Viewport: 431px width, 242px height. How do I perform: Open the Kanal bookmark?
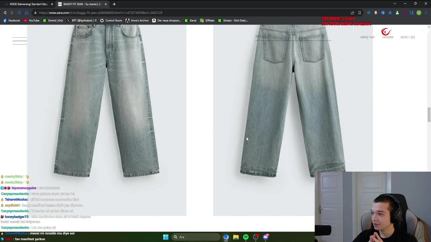190,21
